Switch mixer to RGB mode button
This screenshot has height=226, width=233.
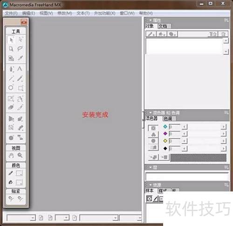(153, 134)
